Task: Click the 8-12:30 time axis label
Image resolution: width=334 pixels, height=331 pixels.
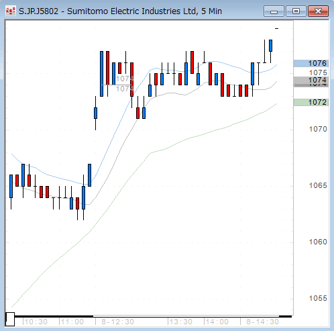Action: 117,322
